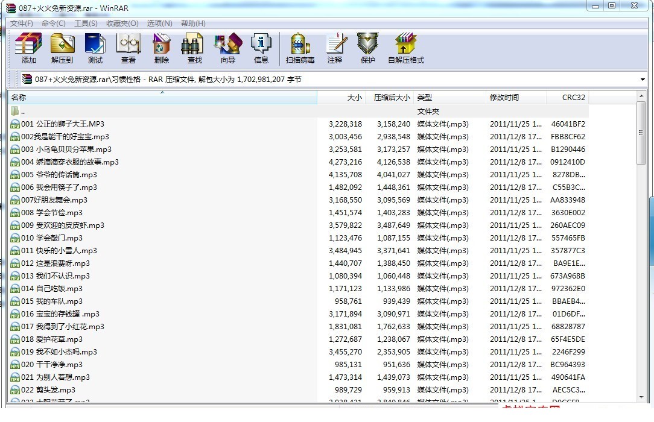Viewport: 654px width, 422px height.
Task: Select file 009 受欢迎的皮皮虾.mp3
Action: coord(63,225)
